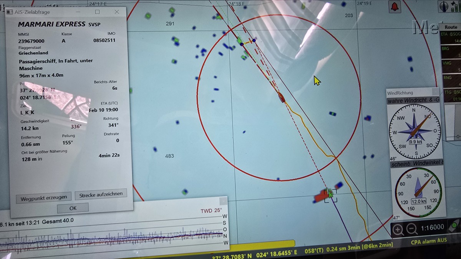The height and width of the screenshot is (259, 461).
Task: Maximize the AIS-Zielabfrage window
Action: pos(97,12)
